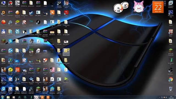Viewport: 176px width, 99px height.
Task: Open the Google Chrome desktop shortcut
Action: coord(171,81)
